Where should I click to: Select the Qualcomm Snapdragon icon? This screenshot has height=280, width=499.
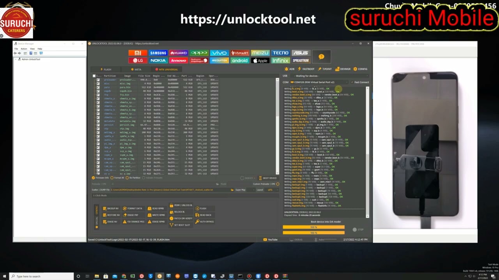tap(199, 60)
